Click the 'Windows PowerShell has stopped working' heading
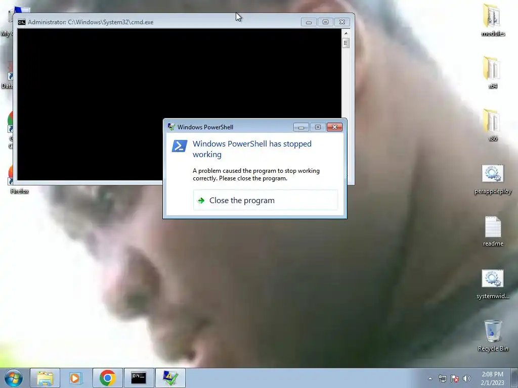The width and height of the screenshot is (518, 388). pyautogui.click(x=252, y=149)
